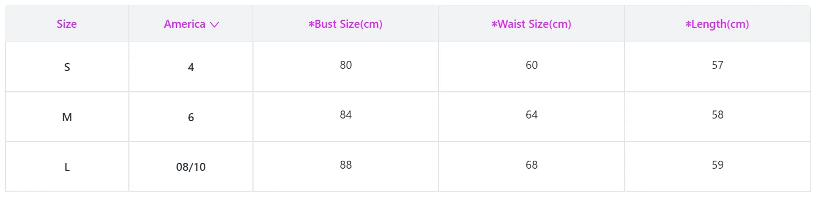The width and height of the screenshot is (821, 197).
Task: Click the chevron next to America
Action: pos(214,25)
